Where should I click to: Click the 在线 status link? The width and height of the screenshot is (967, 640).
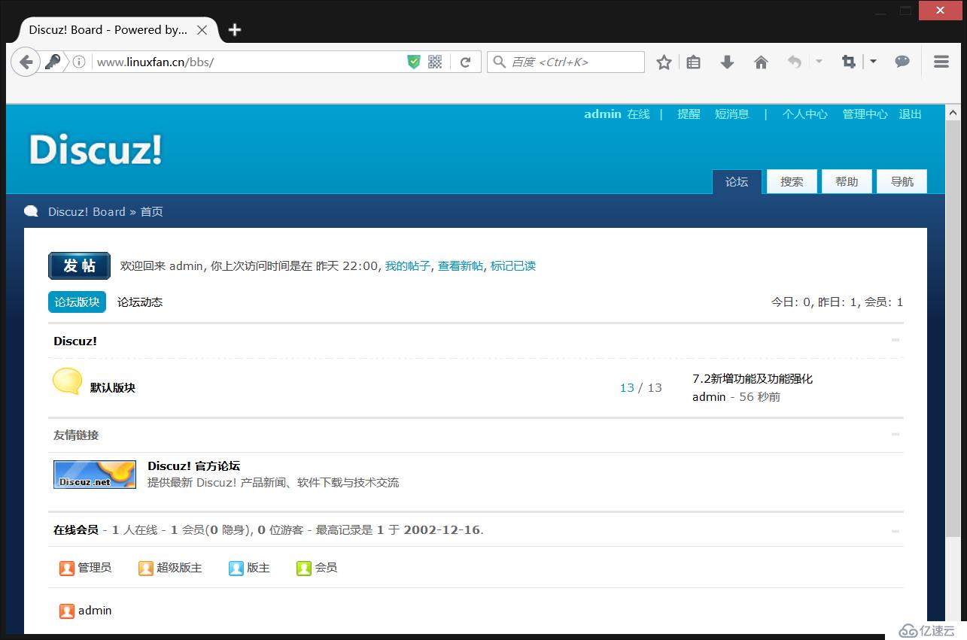pos(638,114)
